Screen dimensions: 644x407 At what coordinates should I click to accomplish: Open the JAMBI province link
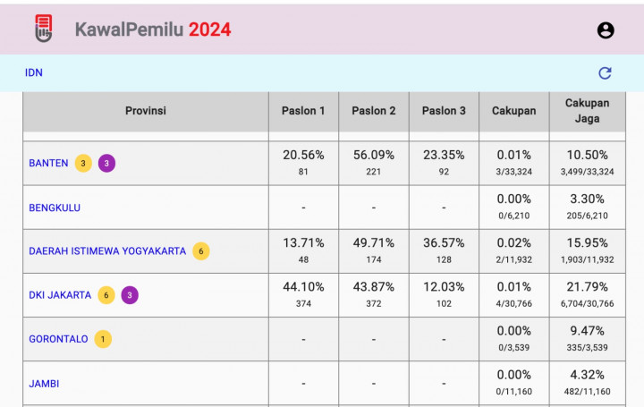pyautogui.click(x=44, y=384)
